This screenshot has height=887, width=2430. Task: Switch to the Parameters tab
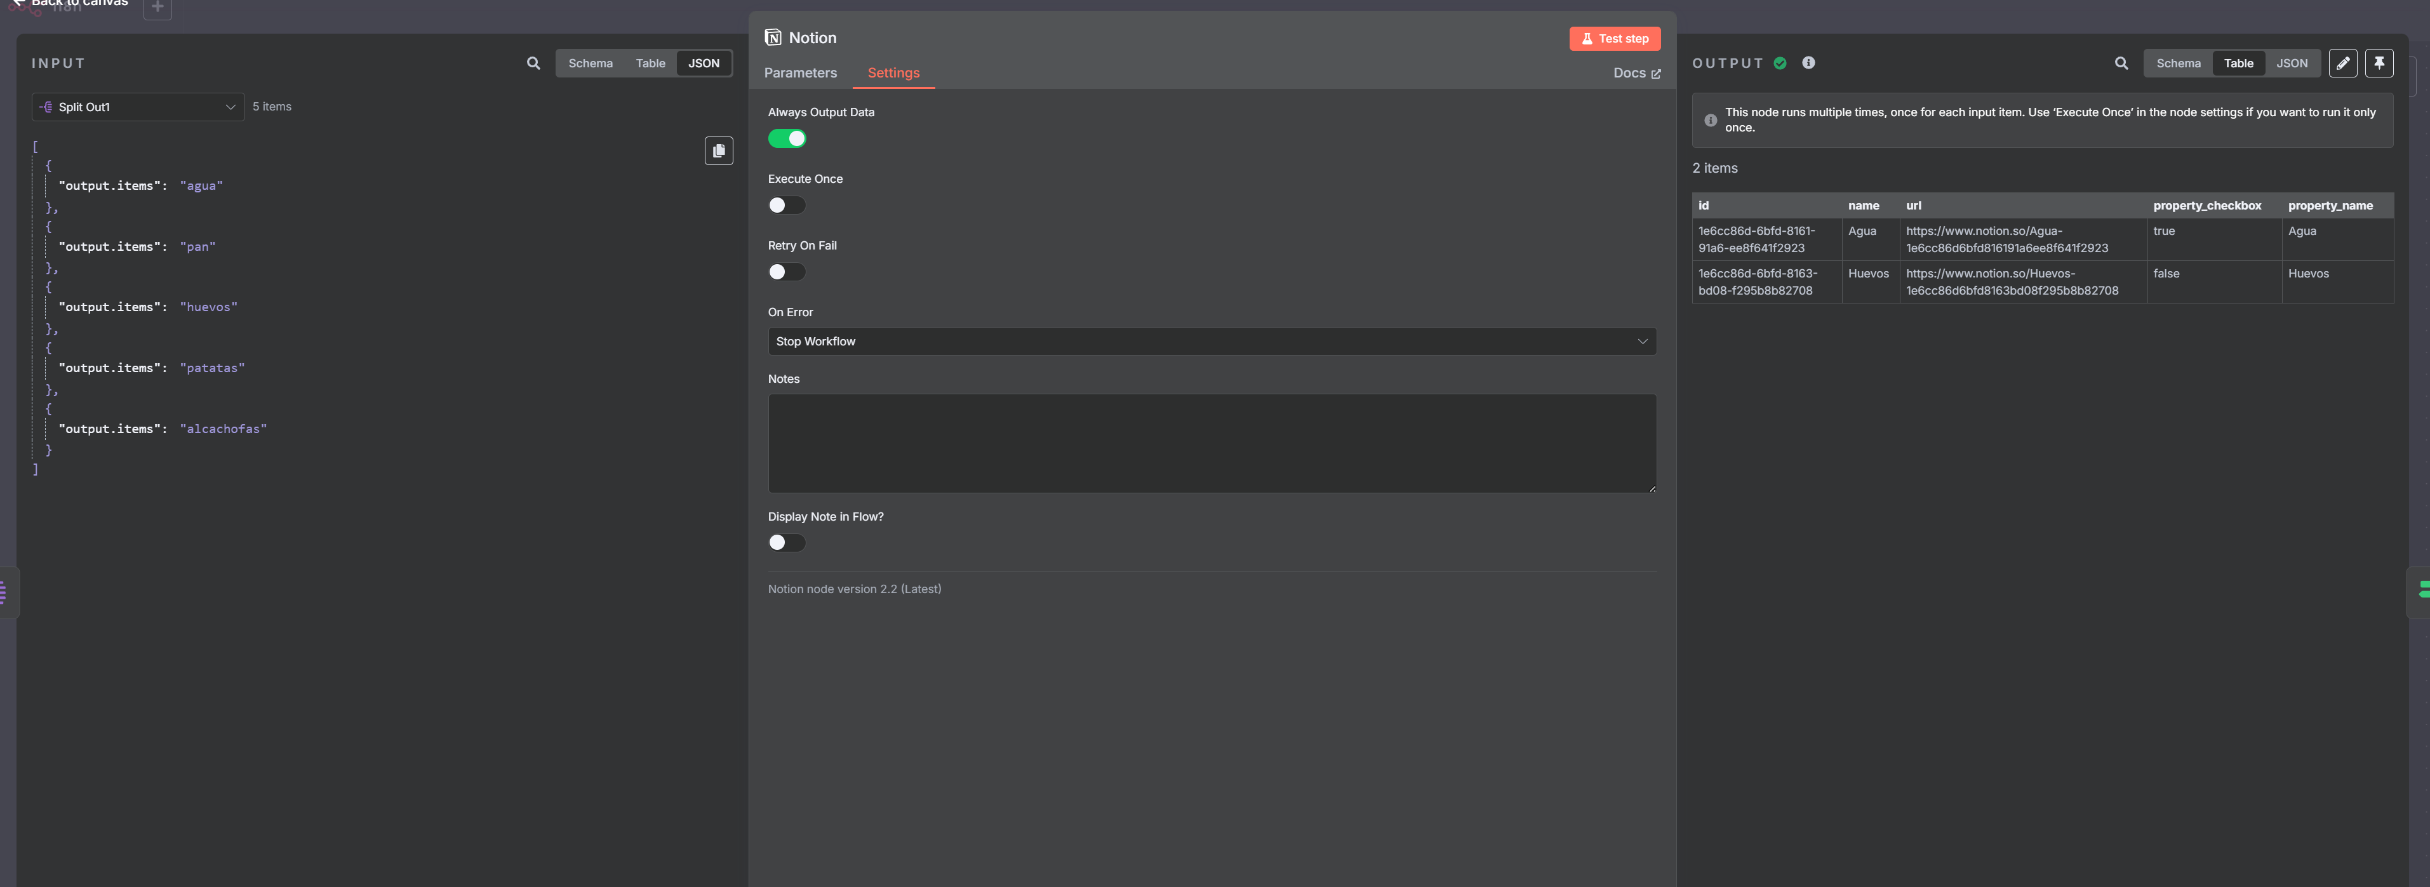(x=800, y=72)
